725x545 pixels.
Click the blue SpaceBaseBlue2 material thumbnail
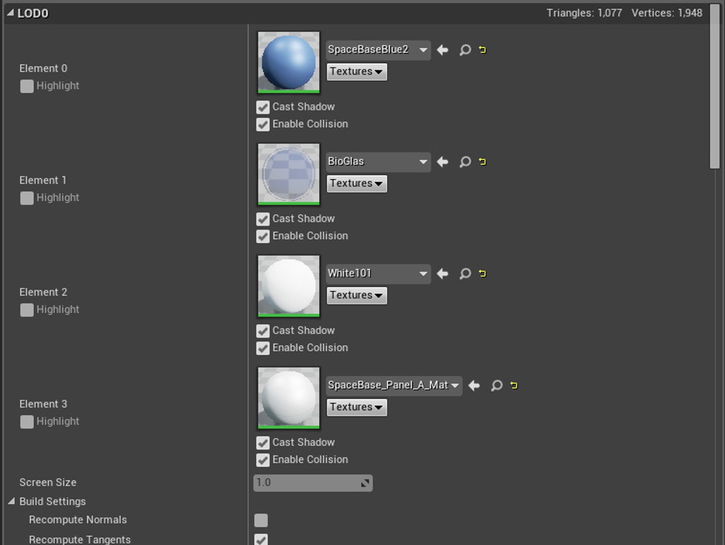(x=288, y=63)
